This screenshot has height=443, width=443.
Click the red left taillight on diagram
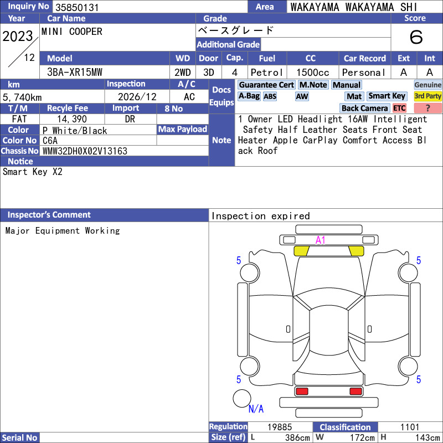point(302,391)
